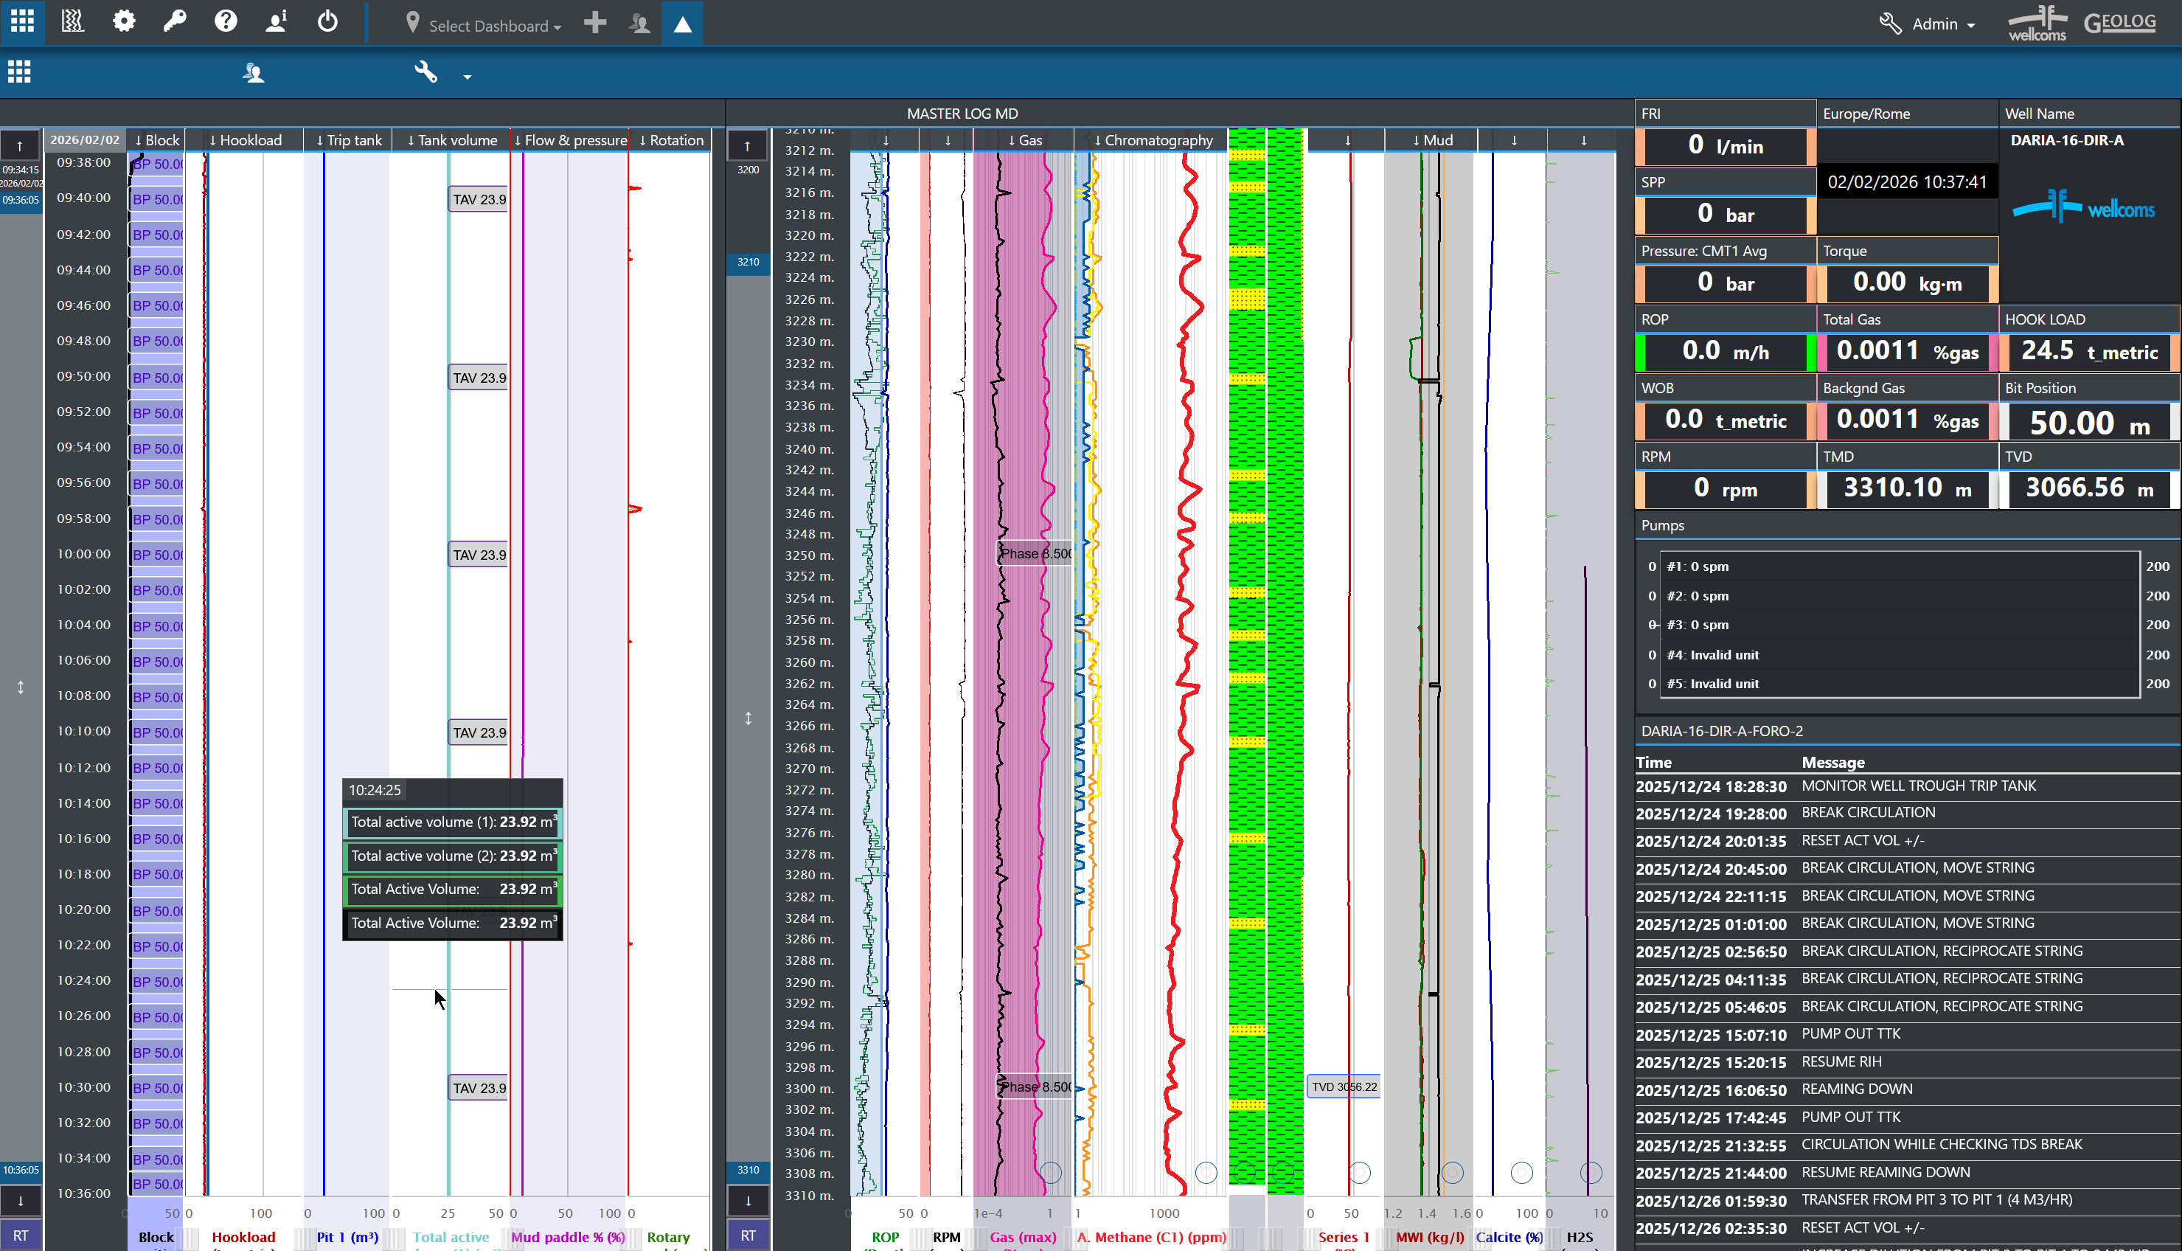Open the user info icon
The width and height of the screenshot is (2182, 1251).
[x=277, y=21]
